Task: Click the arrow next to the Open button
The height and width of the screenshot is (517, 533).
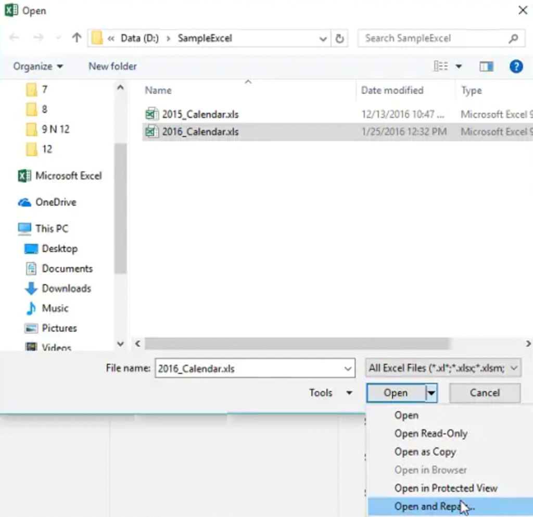Action: 430,393
